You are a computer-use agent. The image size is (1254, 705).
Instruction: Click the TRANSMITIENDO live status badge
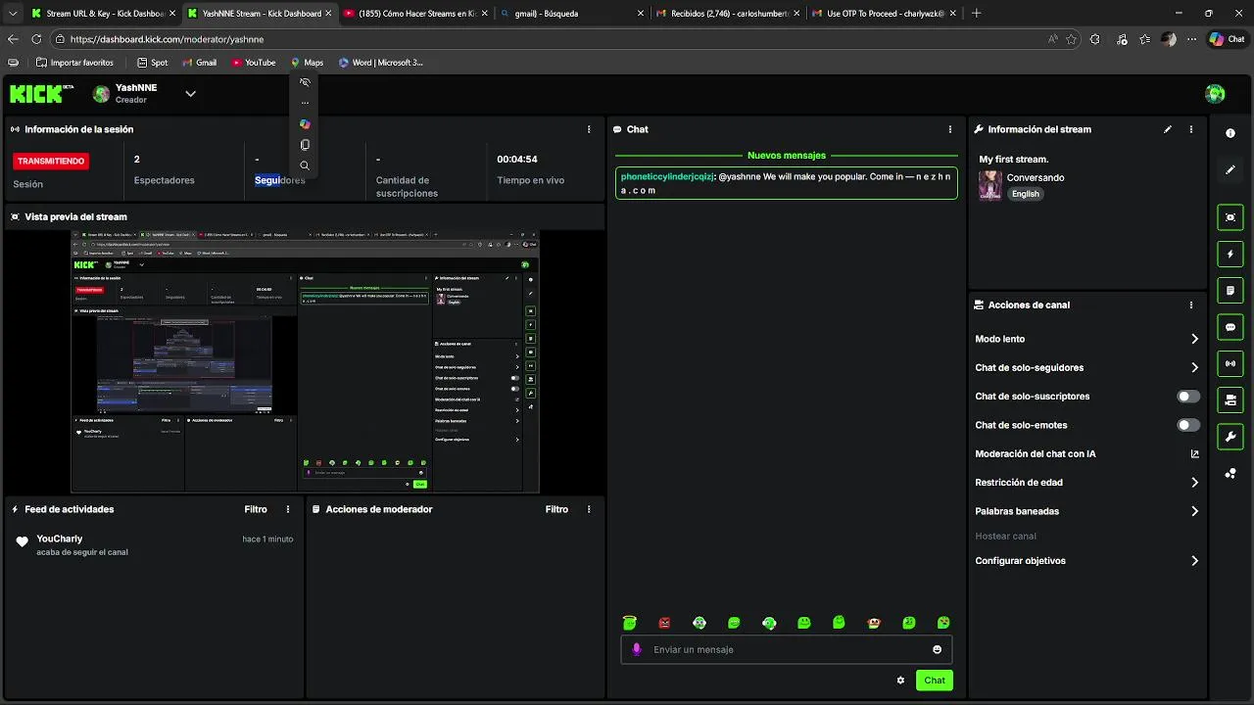point(51,161)
